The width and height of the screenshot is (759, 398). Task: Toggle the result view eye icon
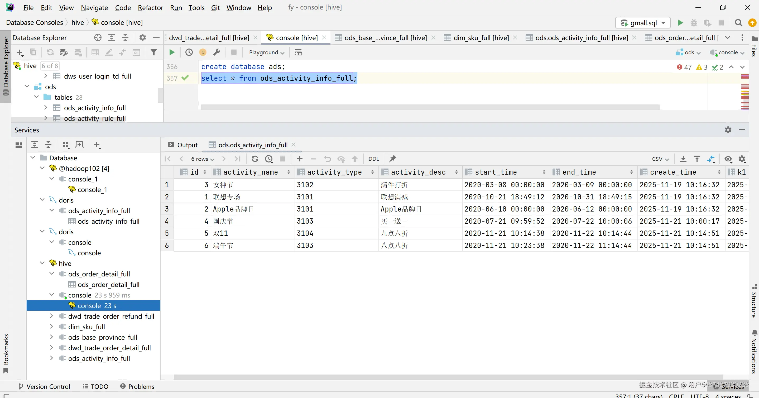coord(728,159)
